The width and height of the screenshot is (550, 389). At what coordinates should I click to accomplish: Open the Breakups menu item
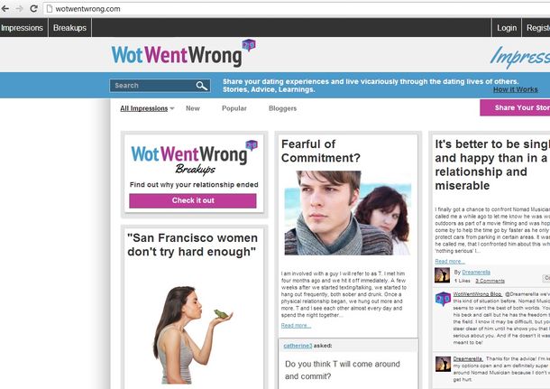click(69, 28)
